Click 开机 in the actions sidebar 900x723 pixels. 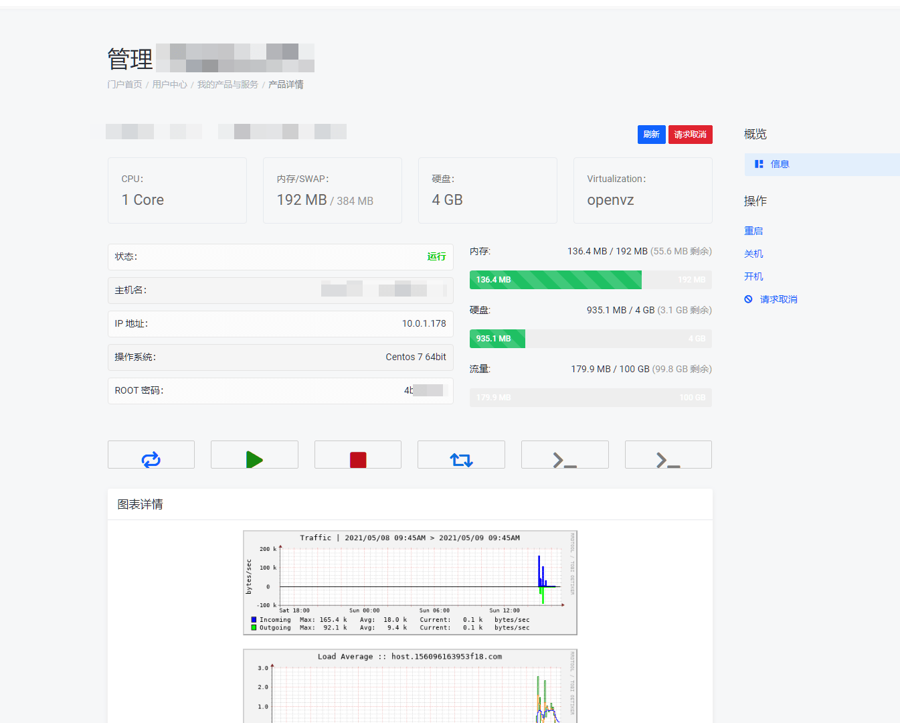[x=753, y=276]
